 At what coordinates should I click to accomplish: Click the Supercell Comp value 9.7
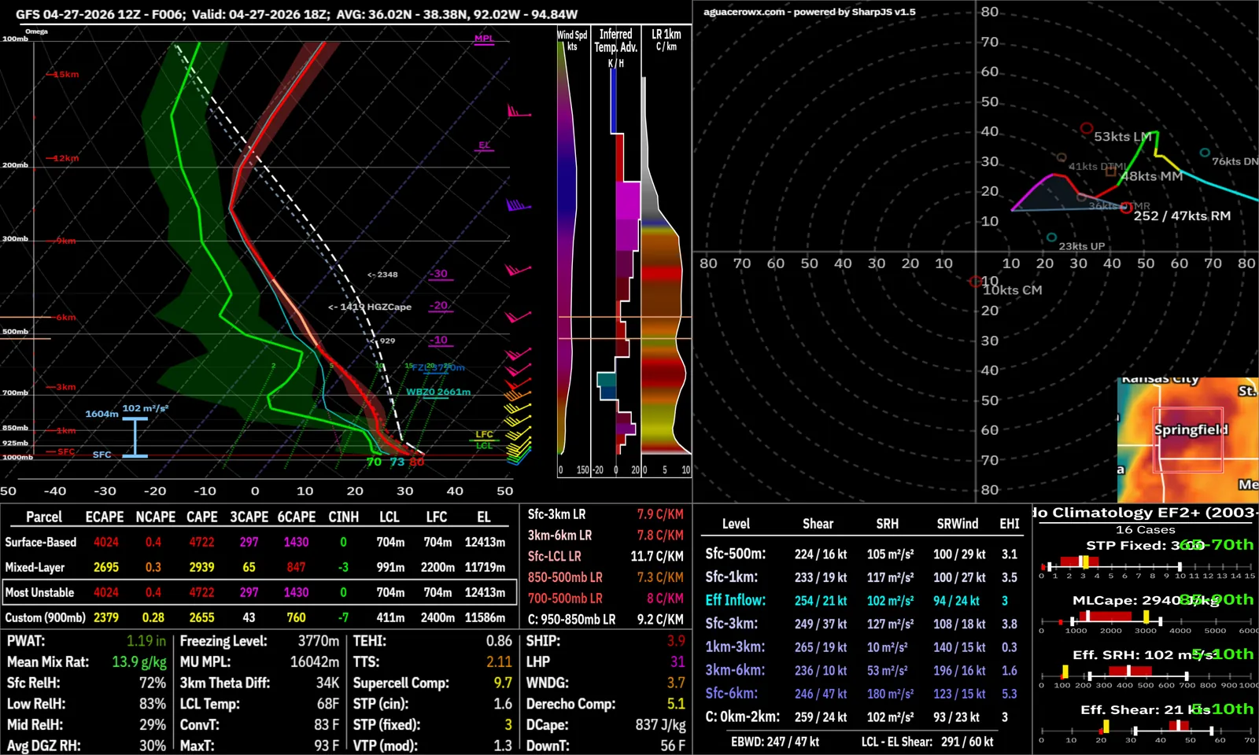coord(503,683)
